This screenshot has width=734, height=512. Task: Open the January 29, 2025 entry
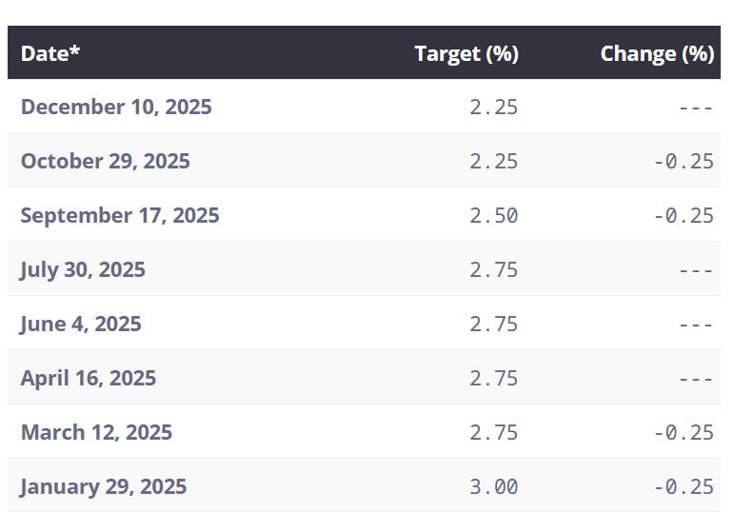pyautogui.click(x=104, y=486)
